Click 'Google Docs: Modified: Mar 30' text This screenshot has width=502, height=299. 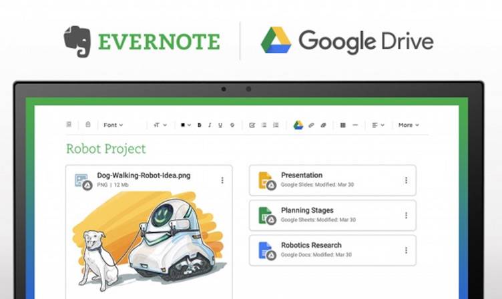[316, 255]
